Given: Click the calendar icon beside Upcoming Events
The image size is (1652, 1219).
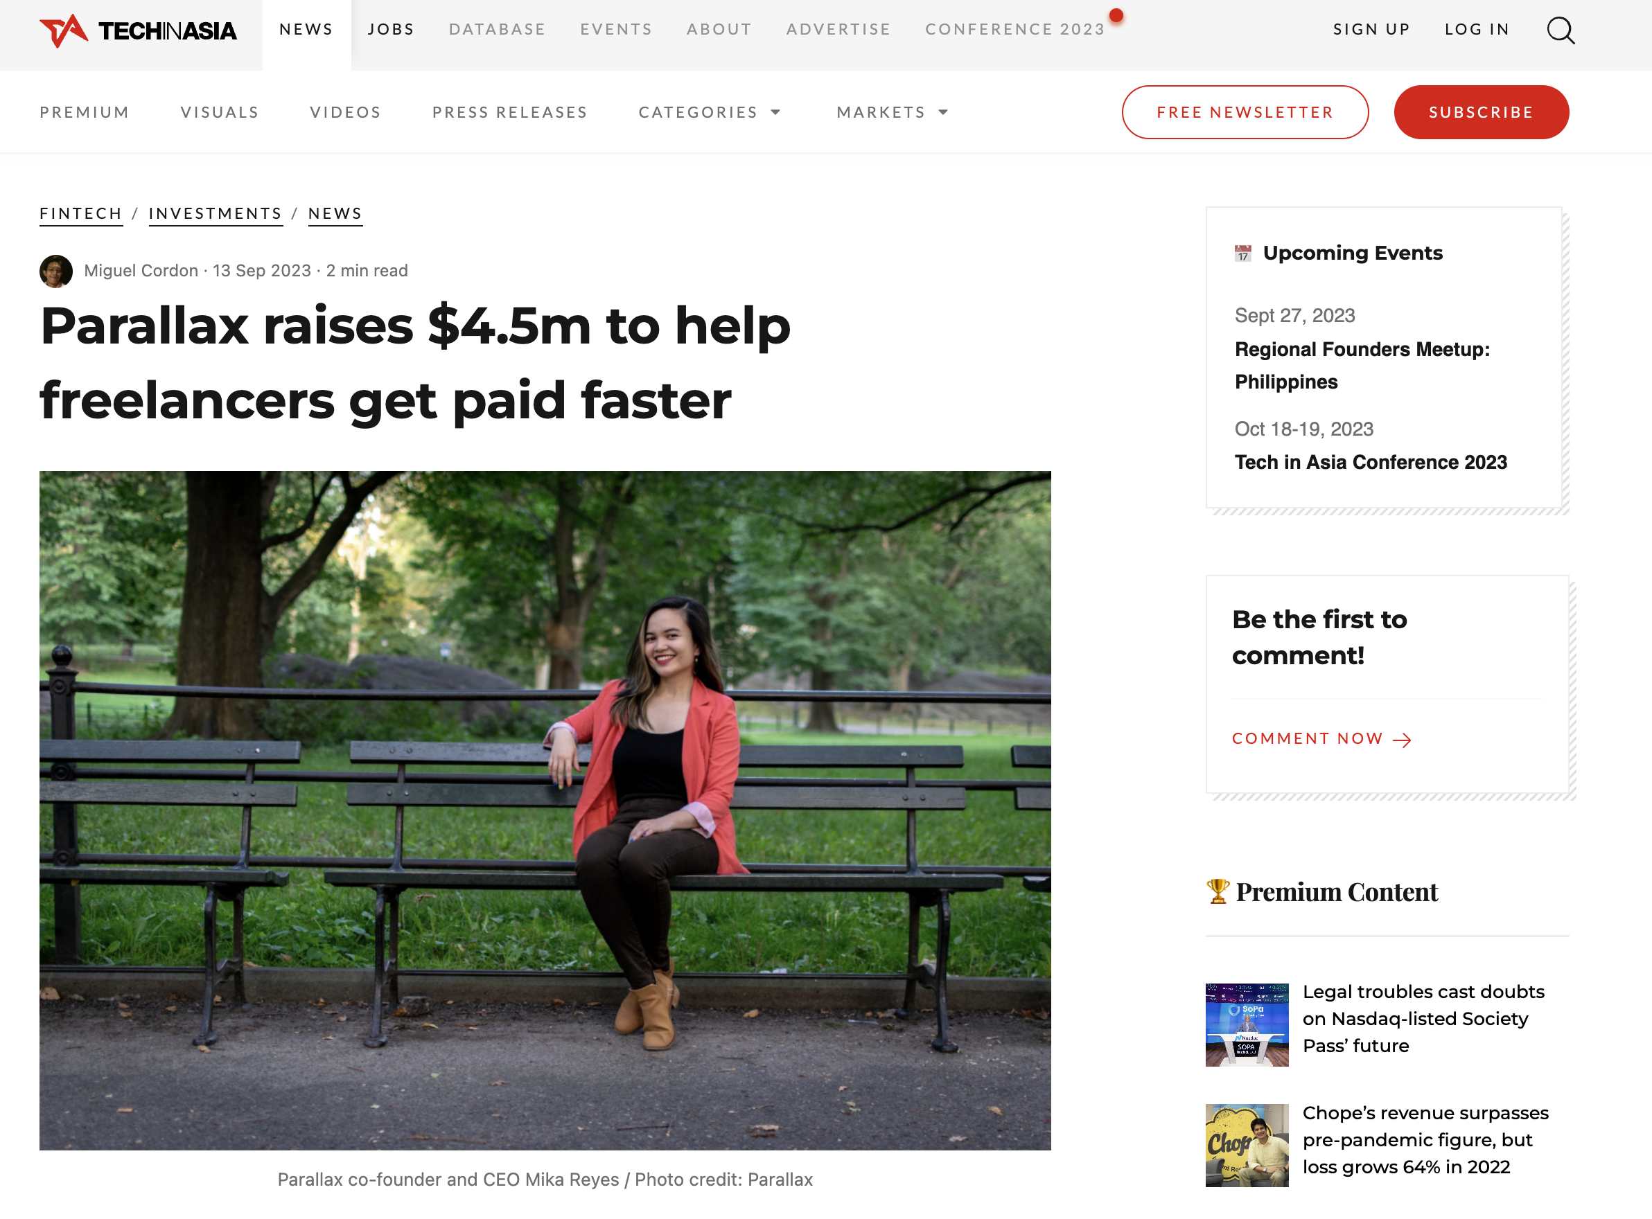Looking at the screenshot, I should click(x=1243, y=253).
